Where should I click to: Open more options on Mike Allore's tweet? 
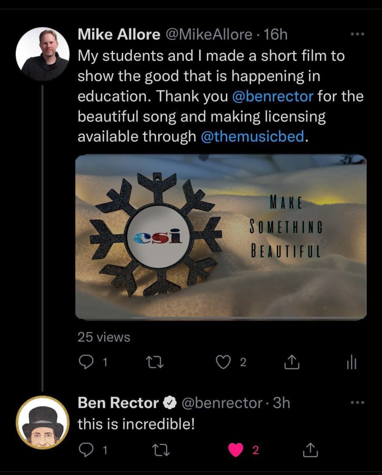point(357,34)
